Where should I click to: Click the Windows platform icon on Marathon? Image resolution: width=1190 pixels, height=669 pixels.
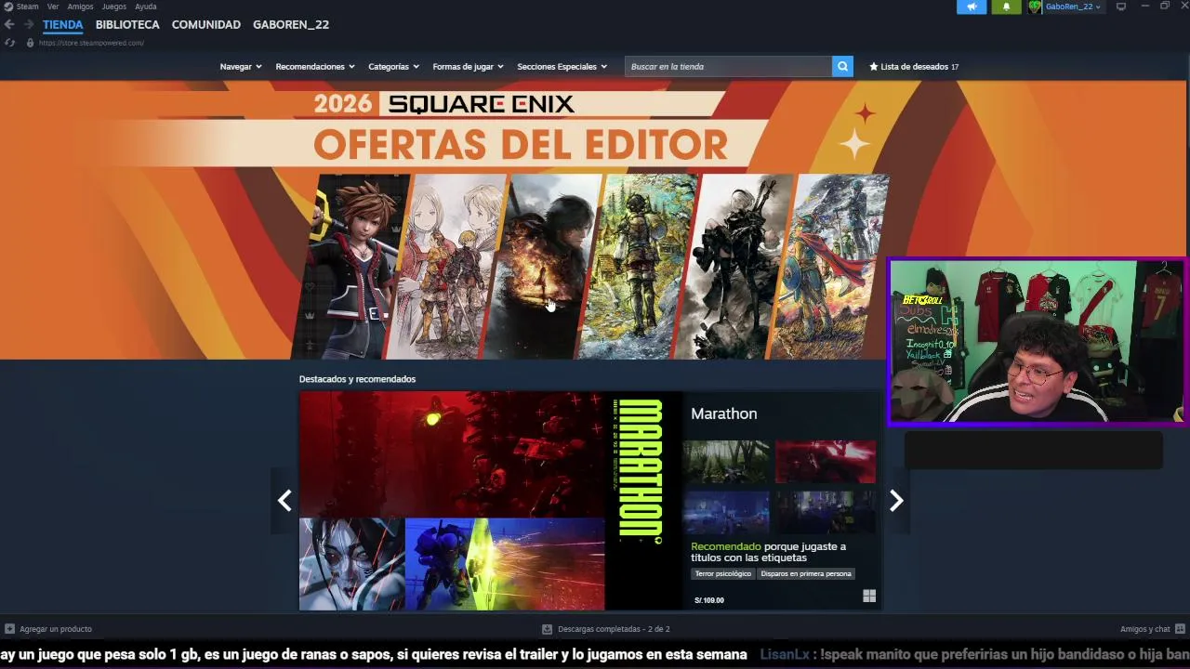click(869, 597)
